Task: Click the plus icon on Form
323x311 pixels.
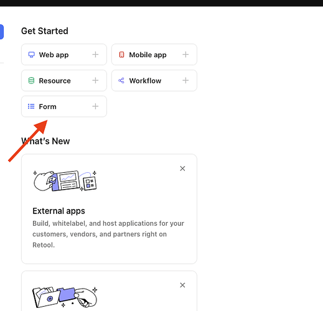Action: tap(95, 106)
